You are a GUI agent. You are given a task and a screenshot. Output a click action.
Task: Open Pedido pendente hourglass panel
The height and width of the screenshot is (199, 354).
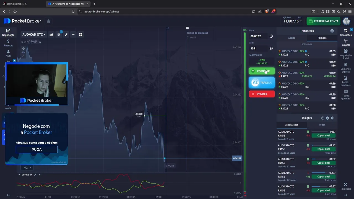pyautogui.click(x=345, y=81)
